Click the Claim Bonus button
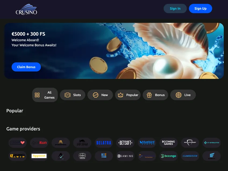 click(26, 67)
